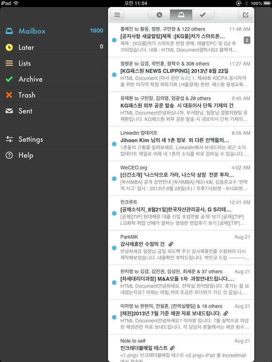Click 11:27 AM timestamp

pos(240,64)
